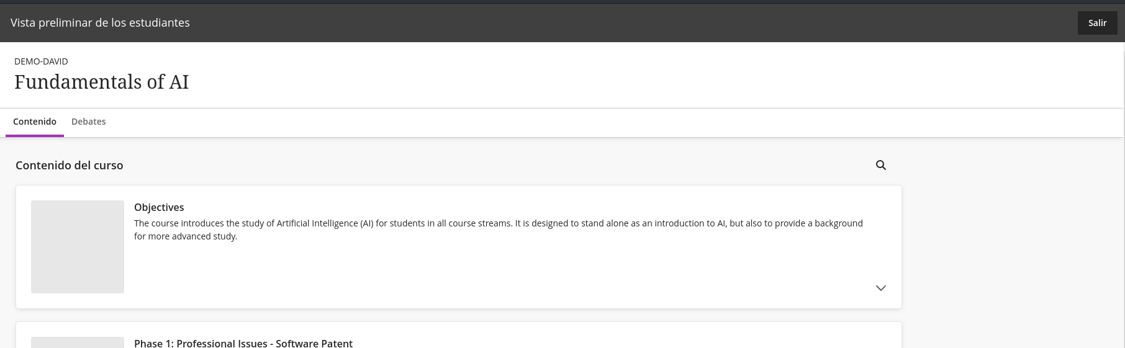Click the Fundamentals of AI course title
1125x348 pixels.
101,82
